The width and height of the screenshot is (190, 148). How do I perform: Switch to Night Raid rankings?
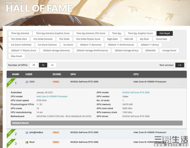pos(112,39)
